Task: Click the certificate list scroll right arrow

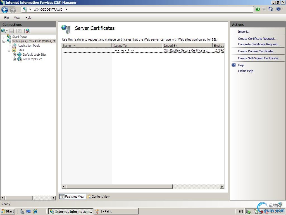Action: (222, 187)
